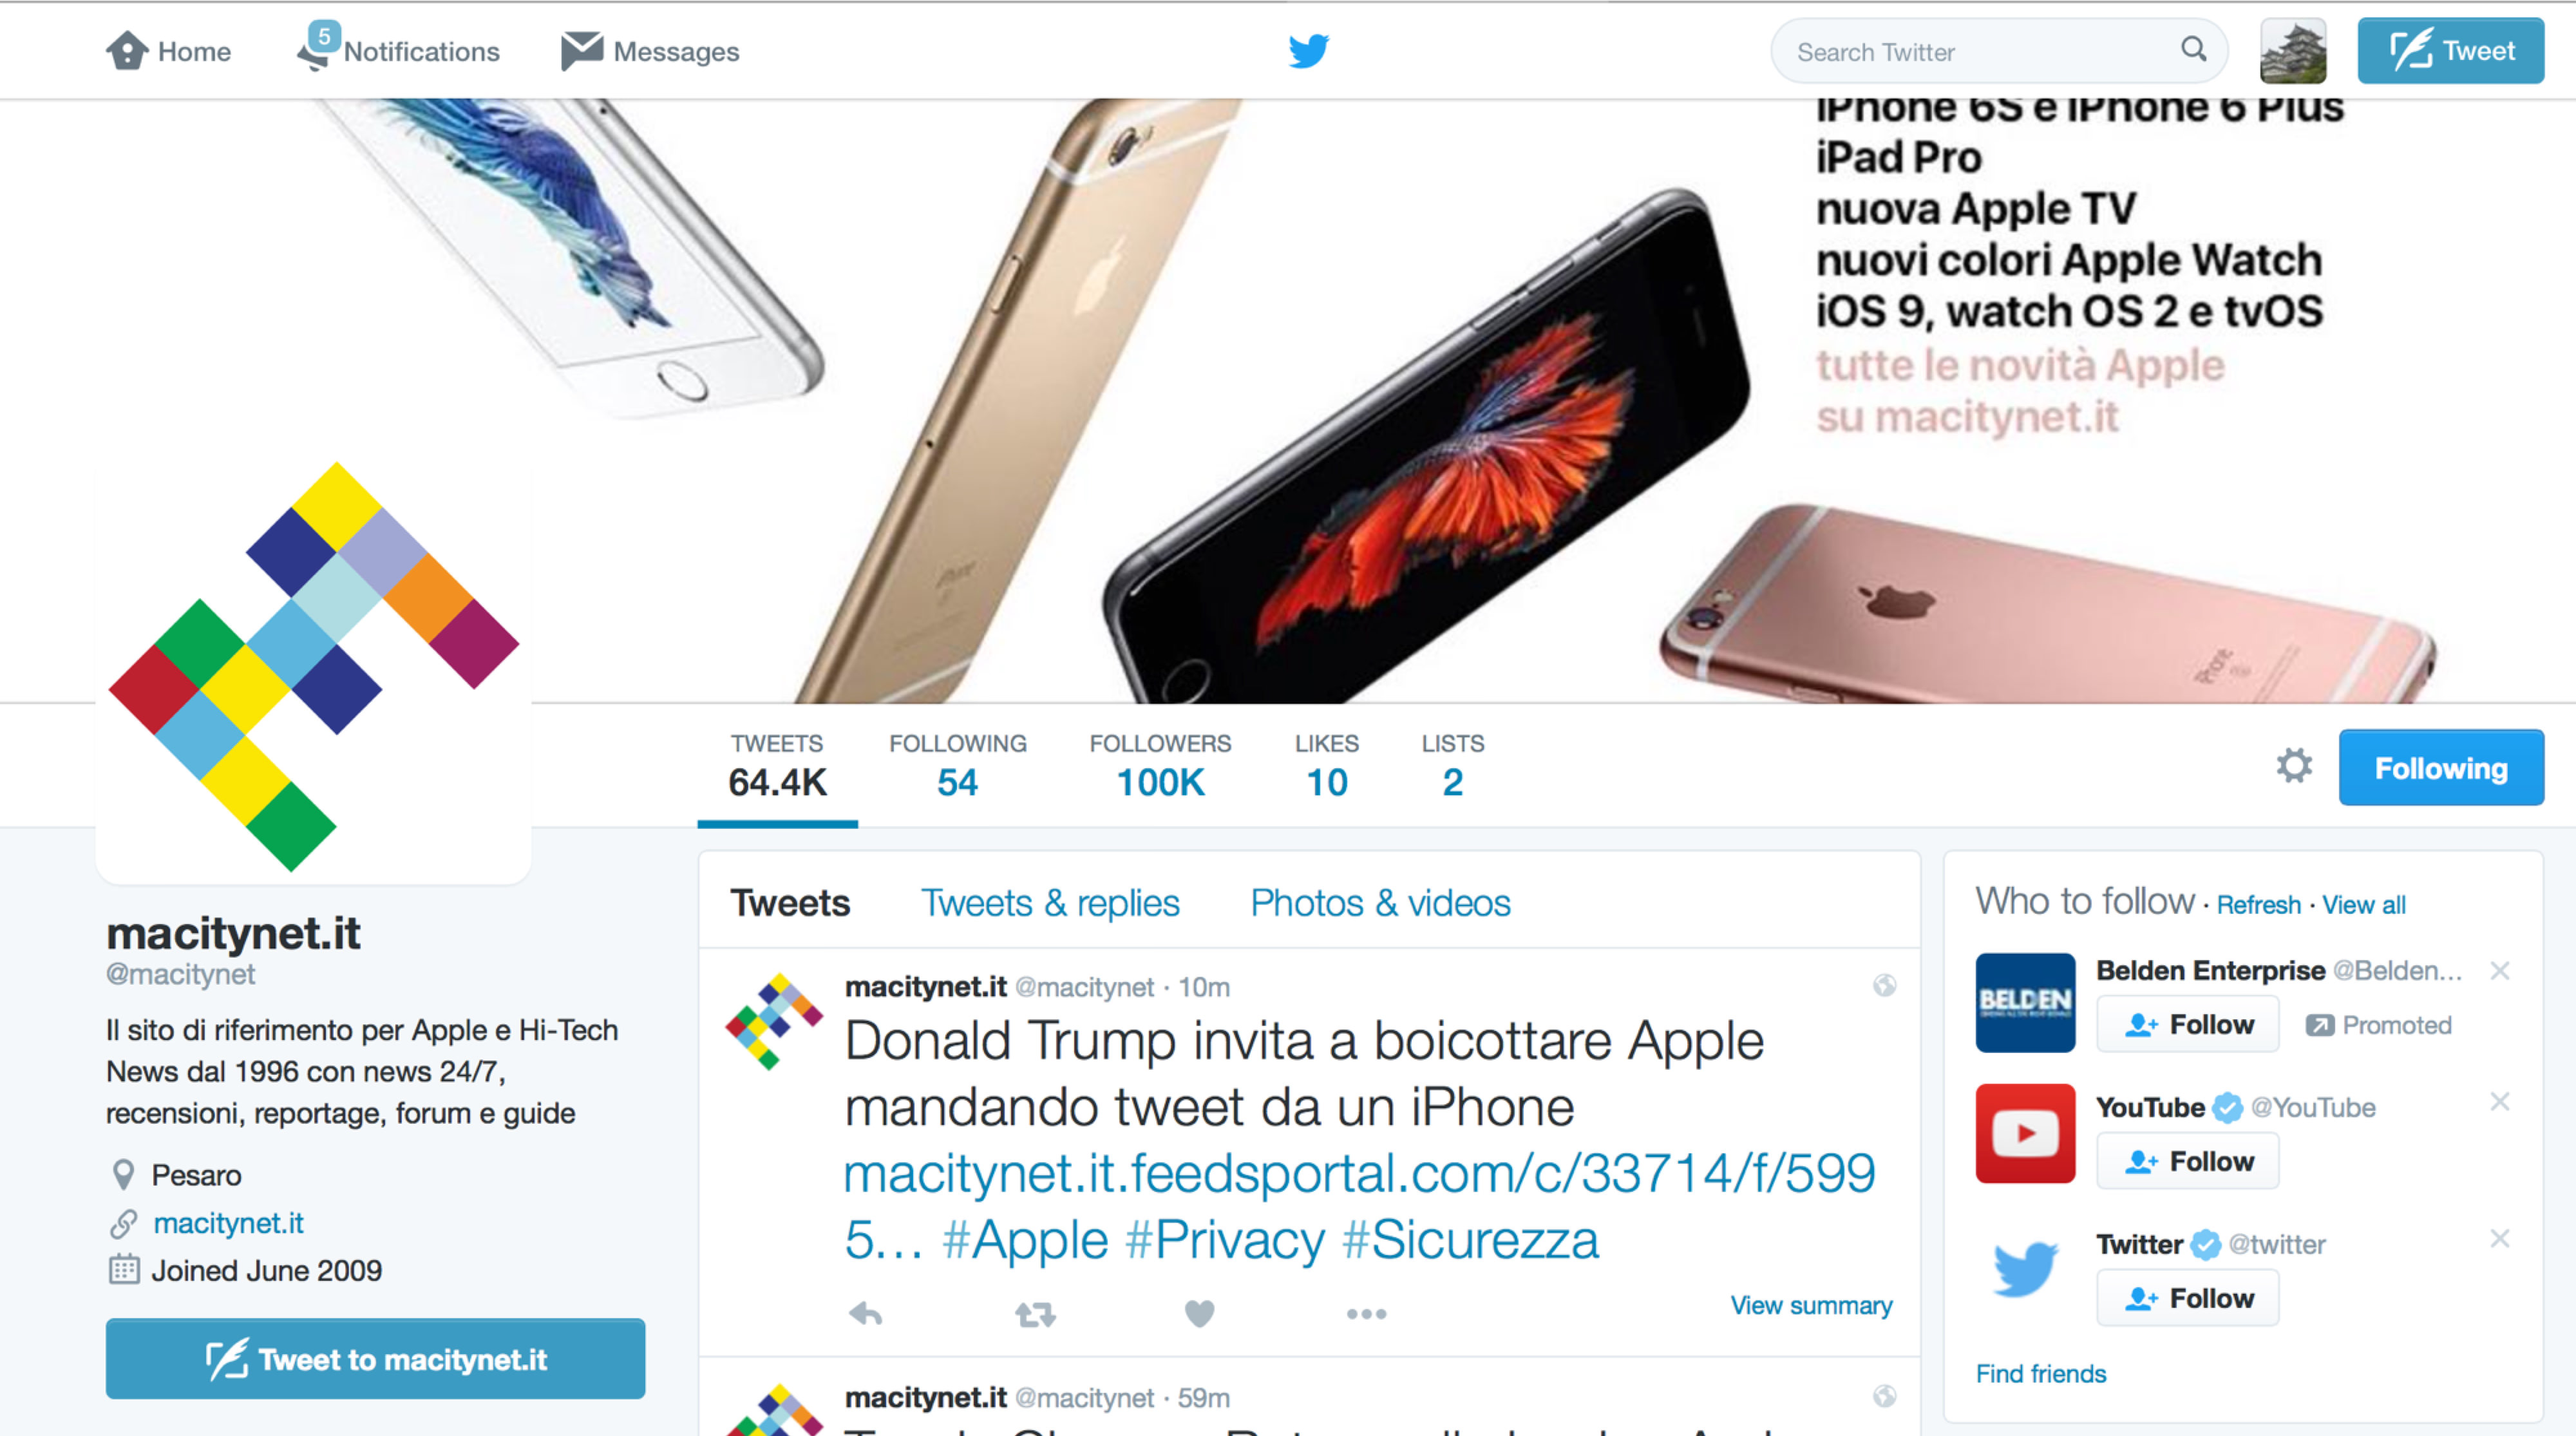Viewport: 2576px width, 1436px height.
Task: Switch to Photos & videos tab
Action: coord(1380,903)
